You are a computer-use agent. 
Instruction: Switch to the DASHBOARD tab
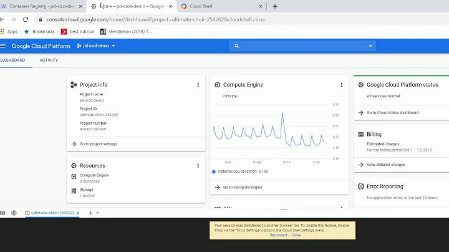pos(12,60)
